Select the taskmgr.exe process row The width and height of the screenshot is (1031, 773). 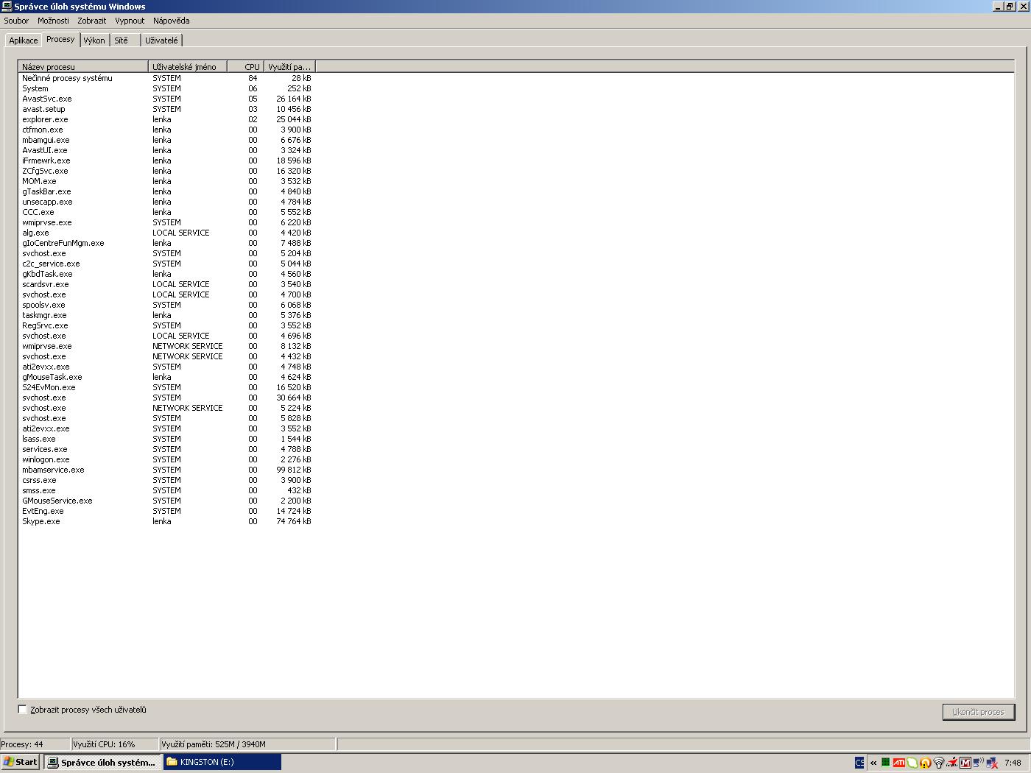tap(166, 315)
